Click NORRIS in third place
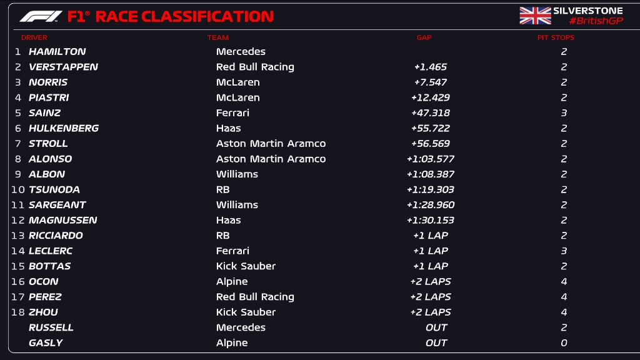The image size is (640, 360). 48,82
